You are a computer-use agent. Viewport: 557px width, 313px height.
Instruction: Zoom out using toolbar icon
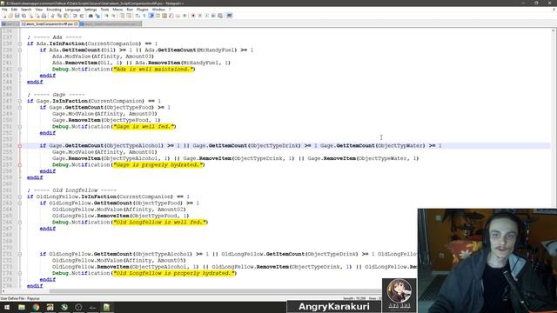pyautogui.click(x=113, y=16)
